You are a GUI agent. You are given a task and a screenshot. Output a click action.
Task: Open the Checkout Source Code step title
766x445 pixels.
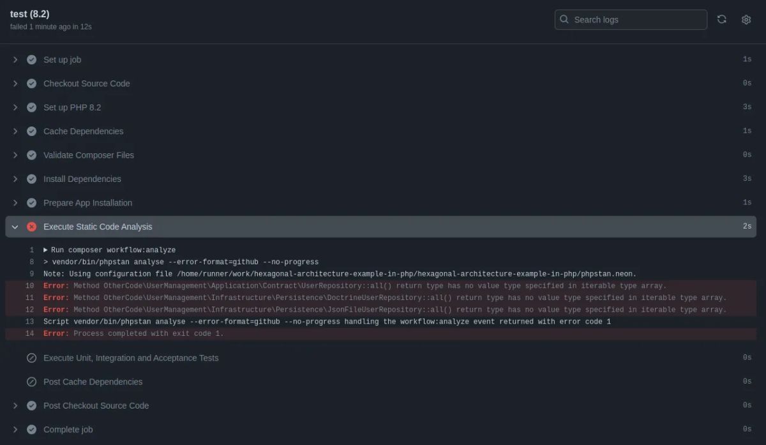point(86,83)
